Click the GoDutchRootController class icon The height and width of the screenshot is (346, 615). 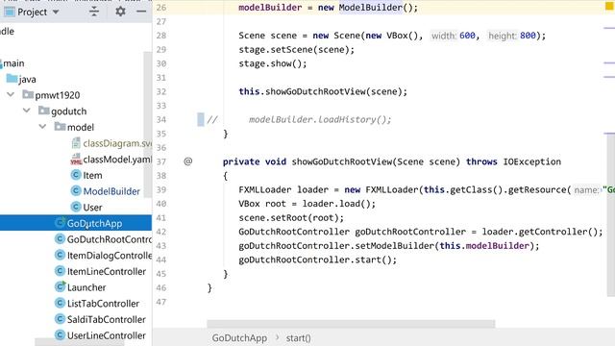(x=60, y=238)
